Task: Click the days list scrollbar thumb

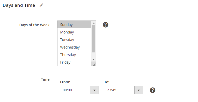Action: click(93, 39)
